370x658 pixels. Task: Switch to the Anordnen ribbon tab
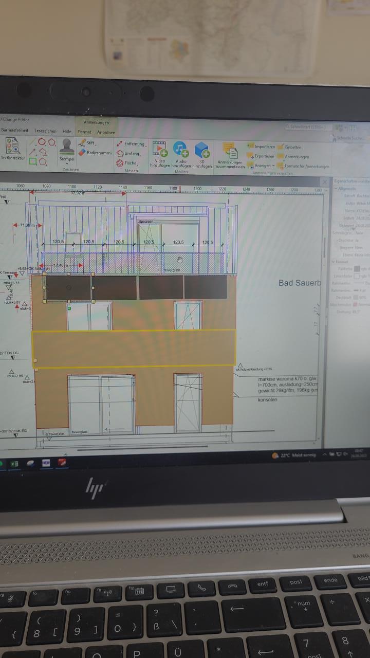(106, 132)
